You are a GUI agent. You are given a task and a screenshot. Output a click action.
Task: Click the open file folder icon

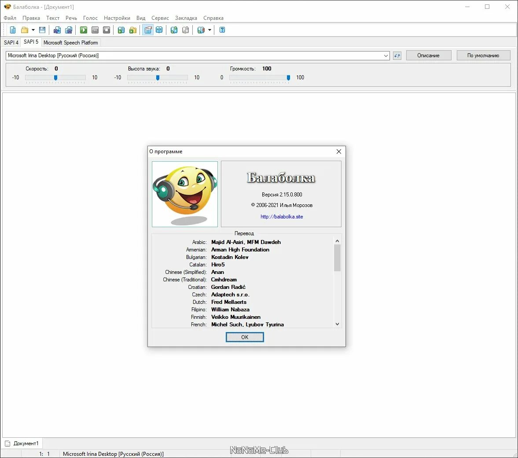click(x=25, y=30)
